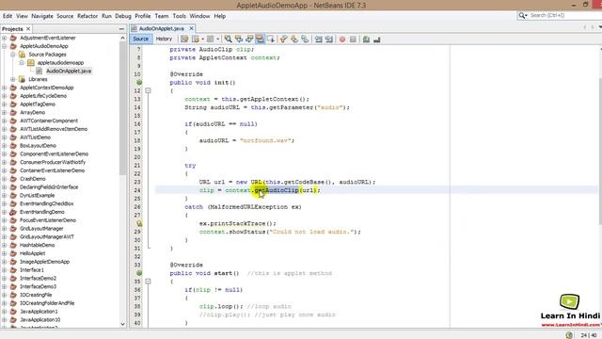This screenshot has width=602, height=339.
Task: Select the AppletContextDemoApp project
Action: click(46, 88)
